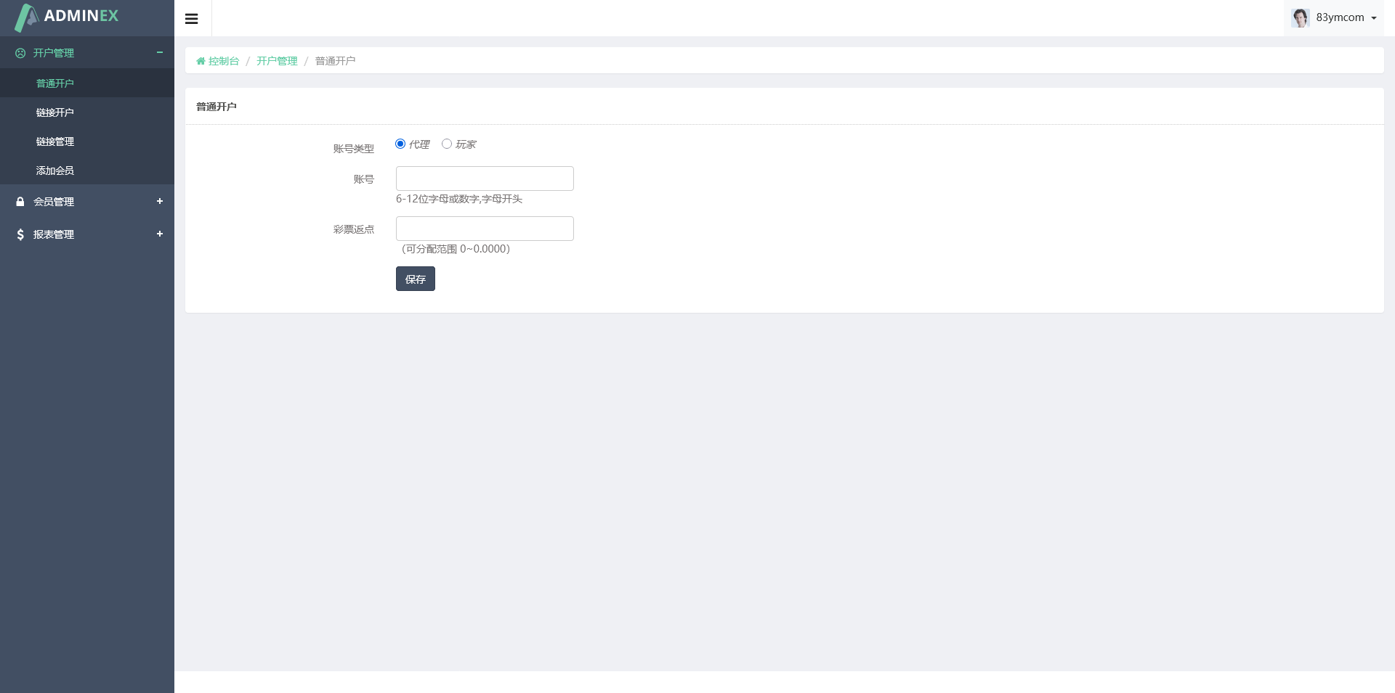Select the 玩家 account type radio
Image resolution: width=1395 pixels, height=693 pixels.
click(x=447, y=144)
